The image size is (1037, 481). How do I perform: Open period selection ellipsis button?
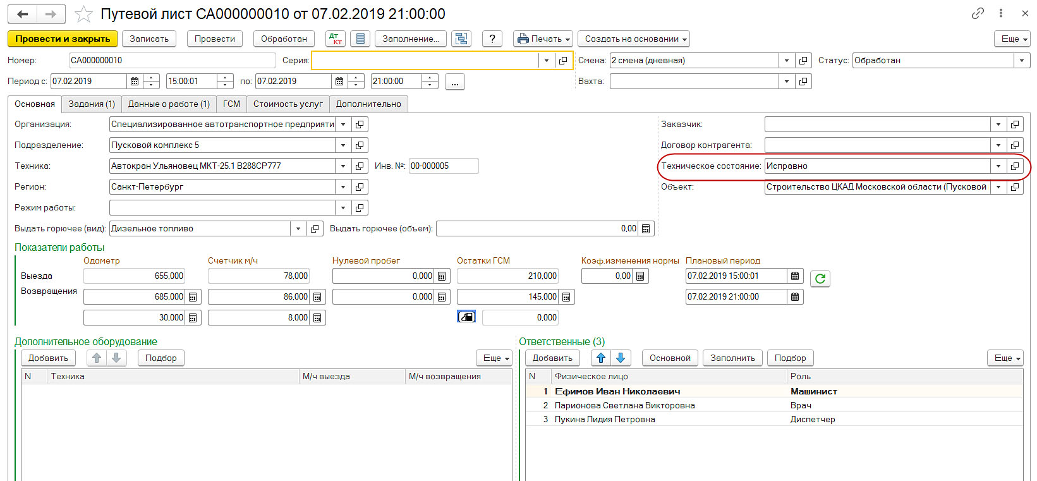pyautogui.click(x=455, y=81)
